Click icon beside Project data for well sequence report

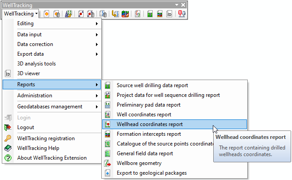(x=108, y=95)
